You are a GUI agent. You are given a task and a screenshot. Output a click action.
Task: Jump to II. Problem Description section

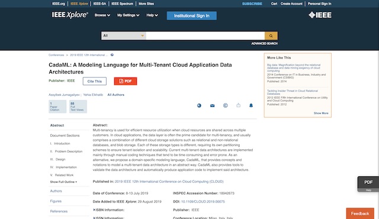(66, 152)
